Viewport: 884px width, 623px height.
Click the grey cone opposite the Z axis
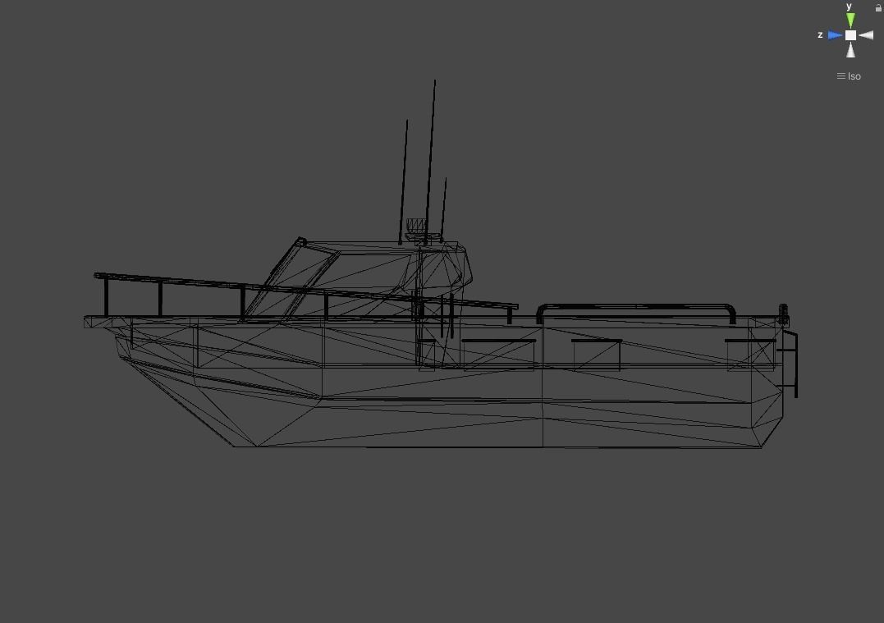point(866,35)
